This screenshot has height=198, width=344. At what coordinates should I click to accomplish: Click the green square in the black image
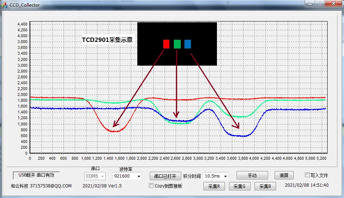(177, 44)
